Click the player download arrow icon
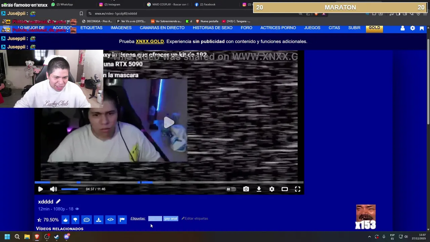Image resolution: width=430 pixels, height=242 pixels. [259, 189]
